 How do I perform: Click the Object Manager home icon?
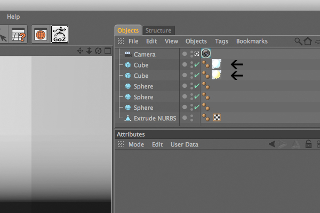click(308, 42)
